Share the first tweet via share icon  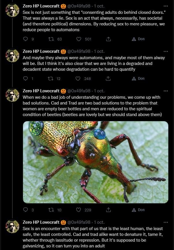[x=109, y=39]
